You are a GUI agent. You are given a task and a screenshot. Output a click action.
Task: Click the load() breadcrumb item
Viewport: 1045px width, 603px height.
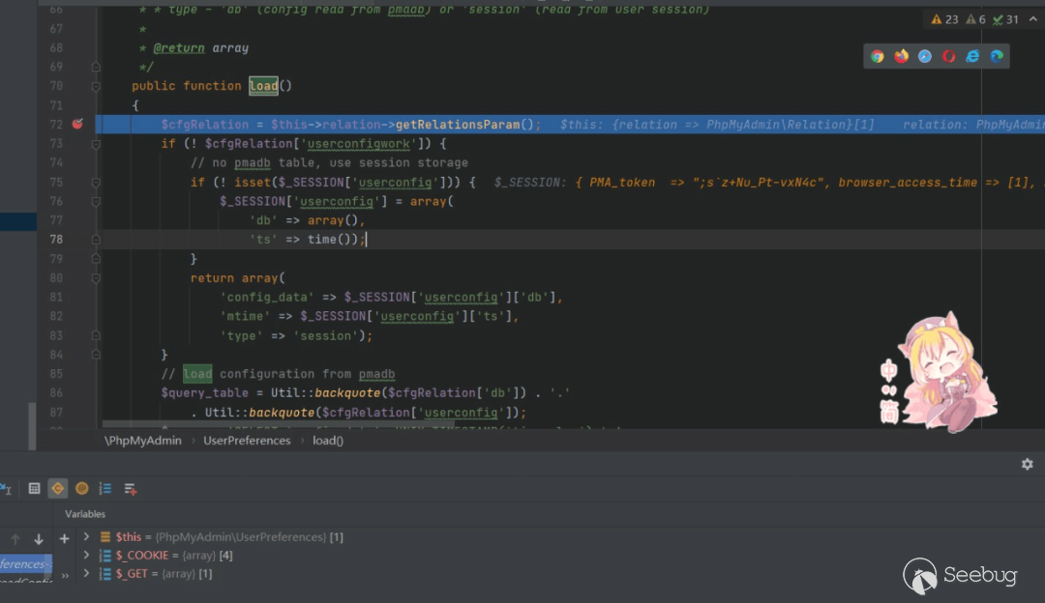point(327,441)
